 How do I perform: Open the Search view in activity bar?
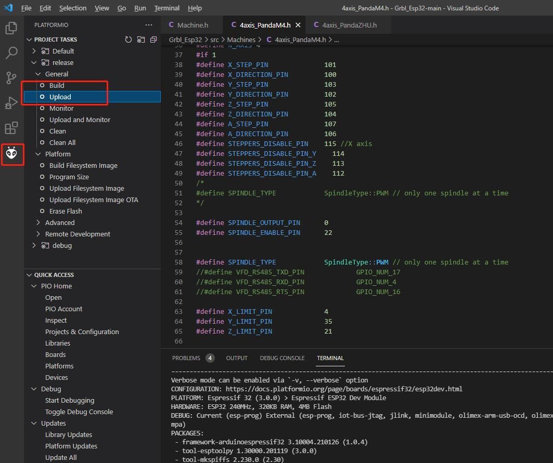tap(11, 53)
